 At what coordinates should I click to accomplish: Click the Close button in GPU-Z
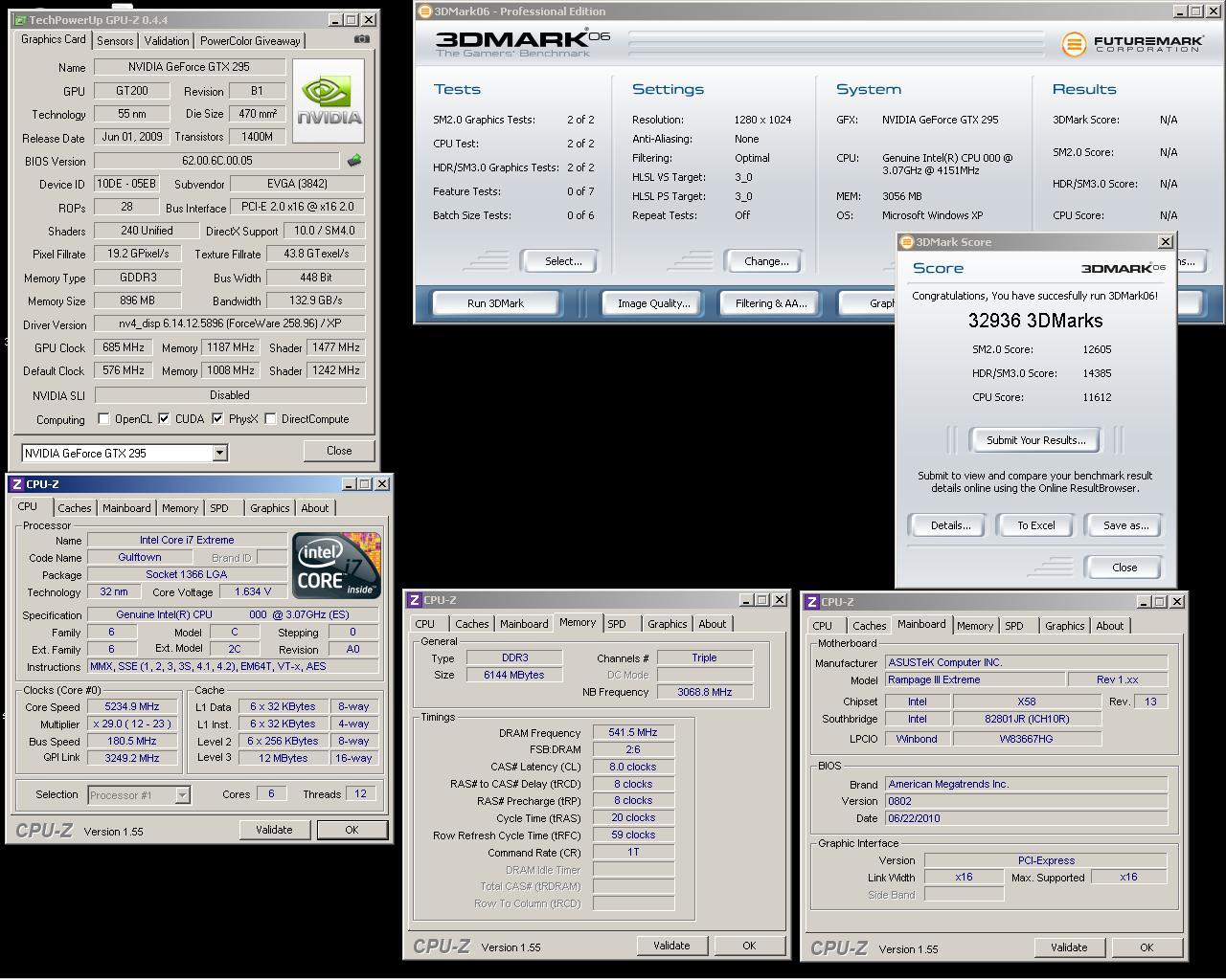click(339, 451)
